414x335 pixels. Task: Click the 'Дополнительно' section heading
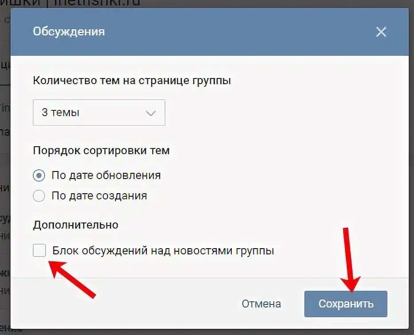(x=76, y=225)
